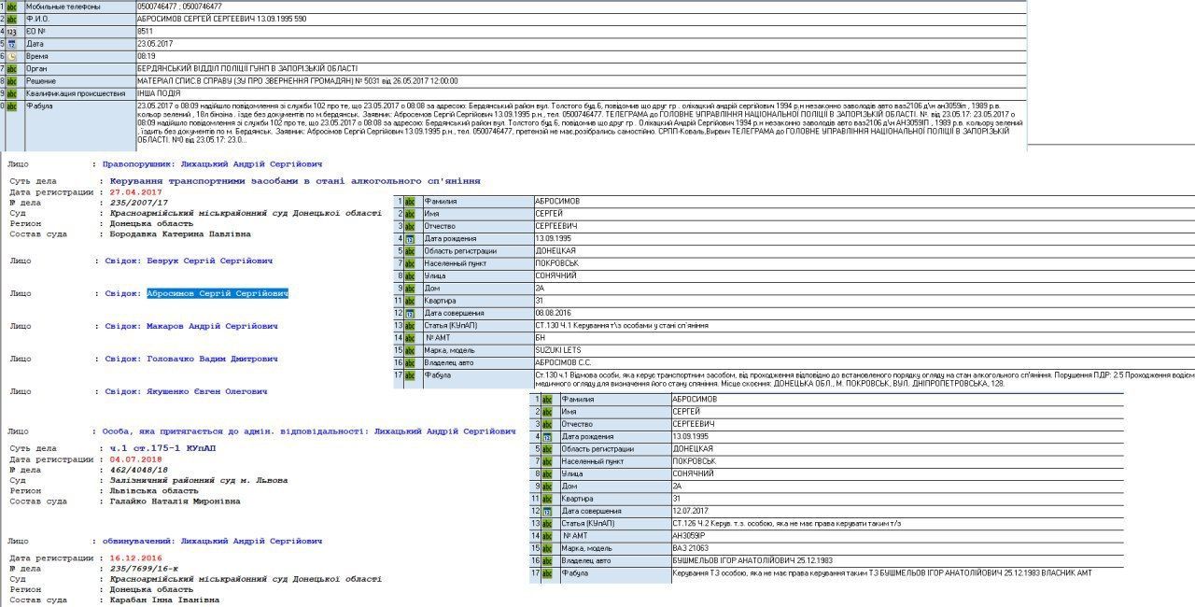Click the clock icon next to Время
Viewport: 1195px width, 607px height.
tap(12, 56)
